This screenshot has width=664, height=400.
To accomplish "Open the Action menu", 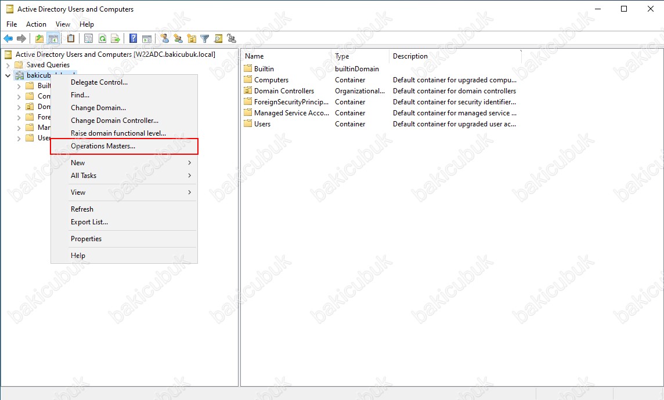I will click(37, 24).
